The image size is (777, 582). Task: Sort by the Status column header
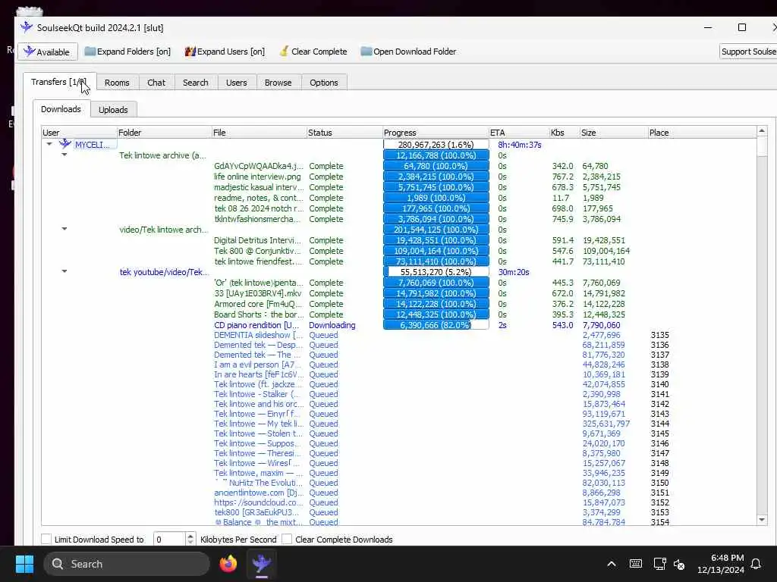(344, 132)
